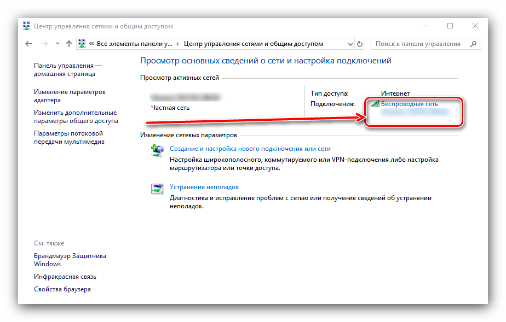Screen dimensions: 506x322
Task: Open 'Изменение параметров адаптера'
Action: point(70,96)
